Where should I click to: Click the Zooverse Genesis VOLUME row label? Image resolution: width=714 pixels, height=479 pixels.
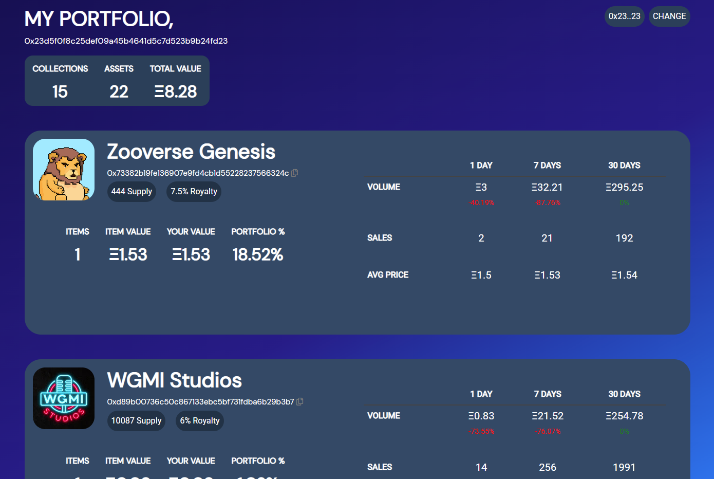pyautogui.click(x=384, y=187)
